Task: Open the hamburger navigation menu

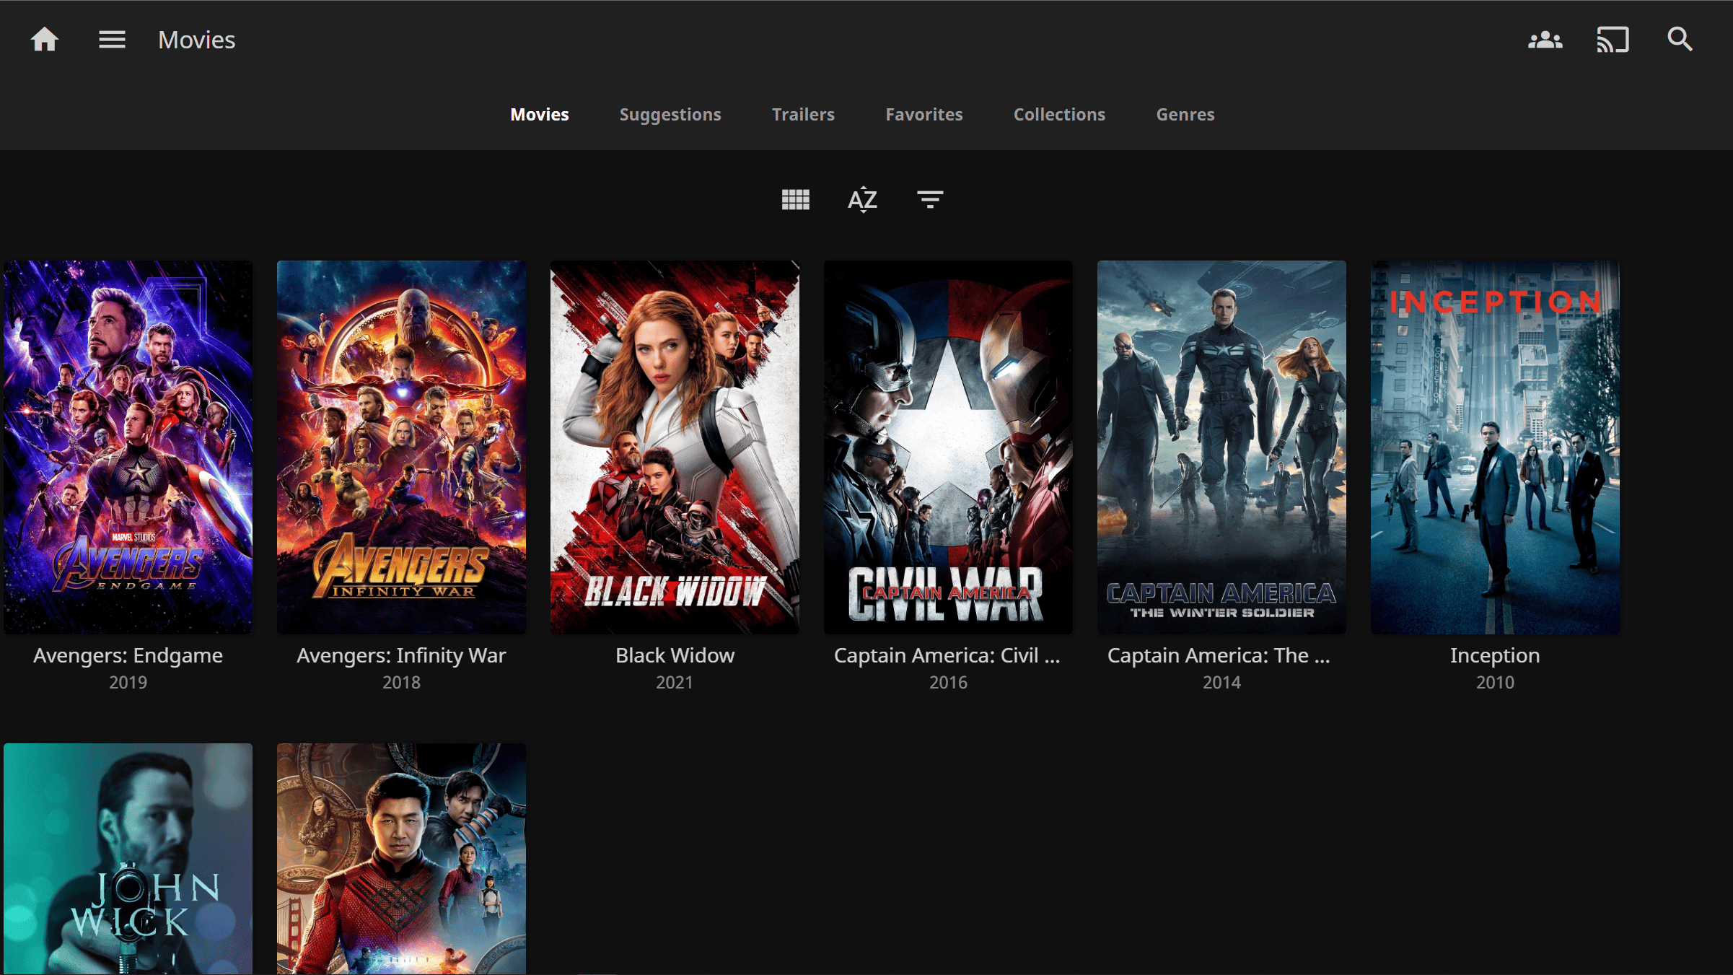Action: pyautogui.click(x=112, y=40)
